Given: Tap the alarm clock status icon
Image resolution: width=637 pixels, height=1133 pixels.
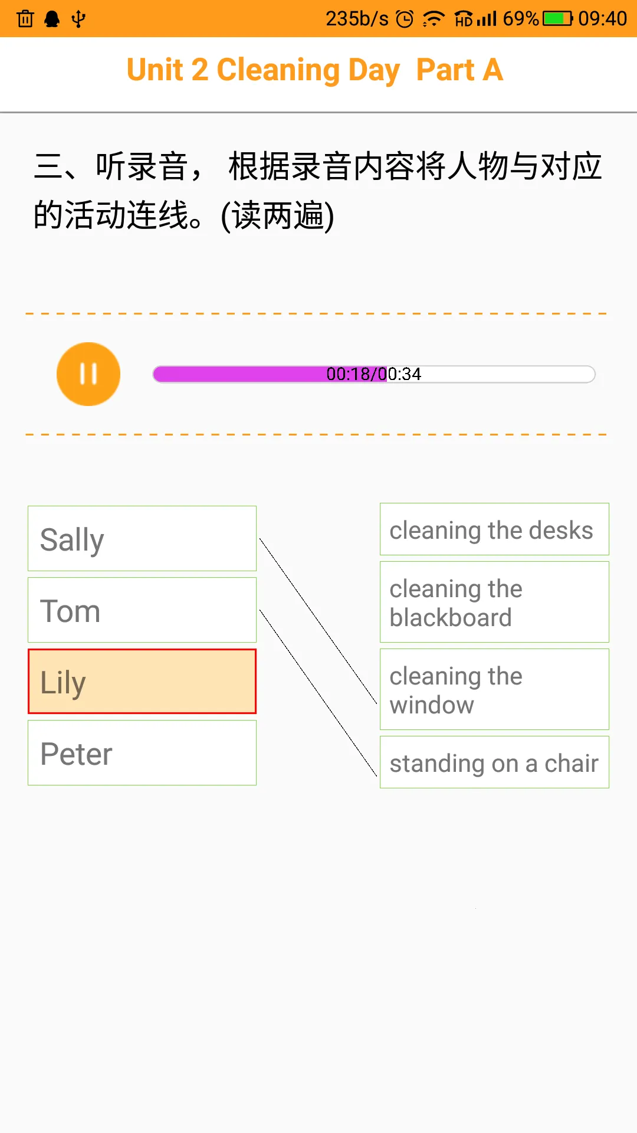Looking at the screenshot, I should click(x=405, y=19).
